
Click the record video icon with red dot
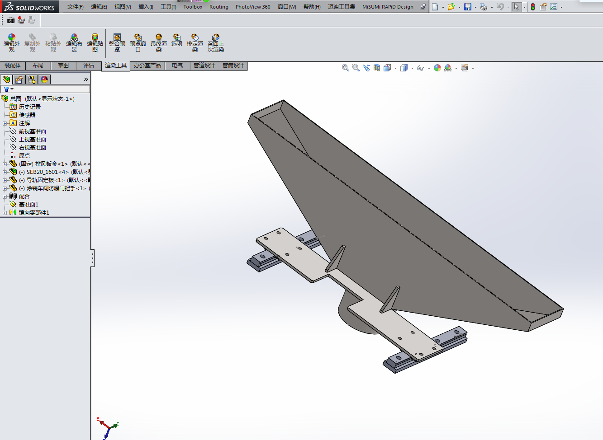21,20
